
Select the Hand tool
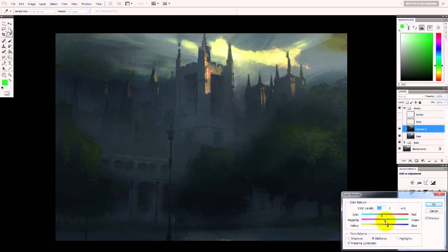pos(3,75)
